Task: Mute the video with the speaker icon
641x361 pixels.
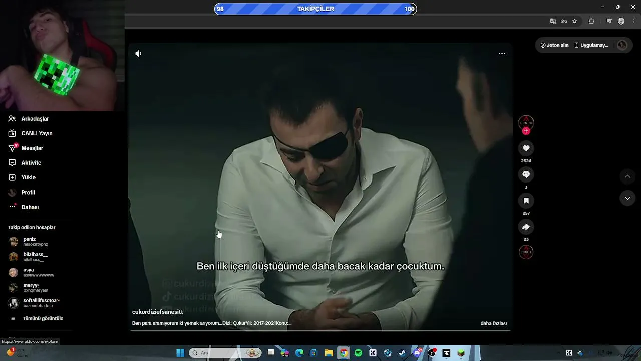Action: [x=138, y=54]
